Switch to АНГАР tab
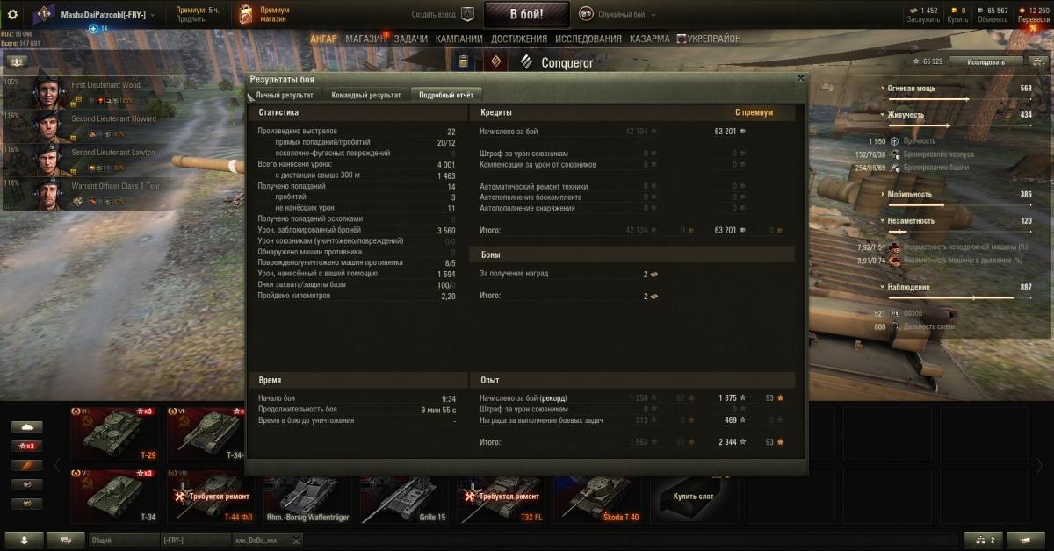Screen dimensions: 1054x551 click(324, 39)
